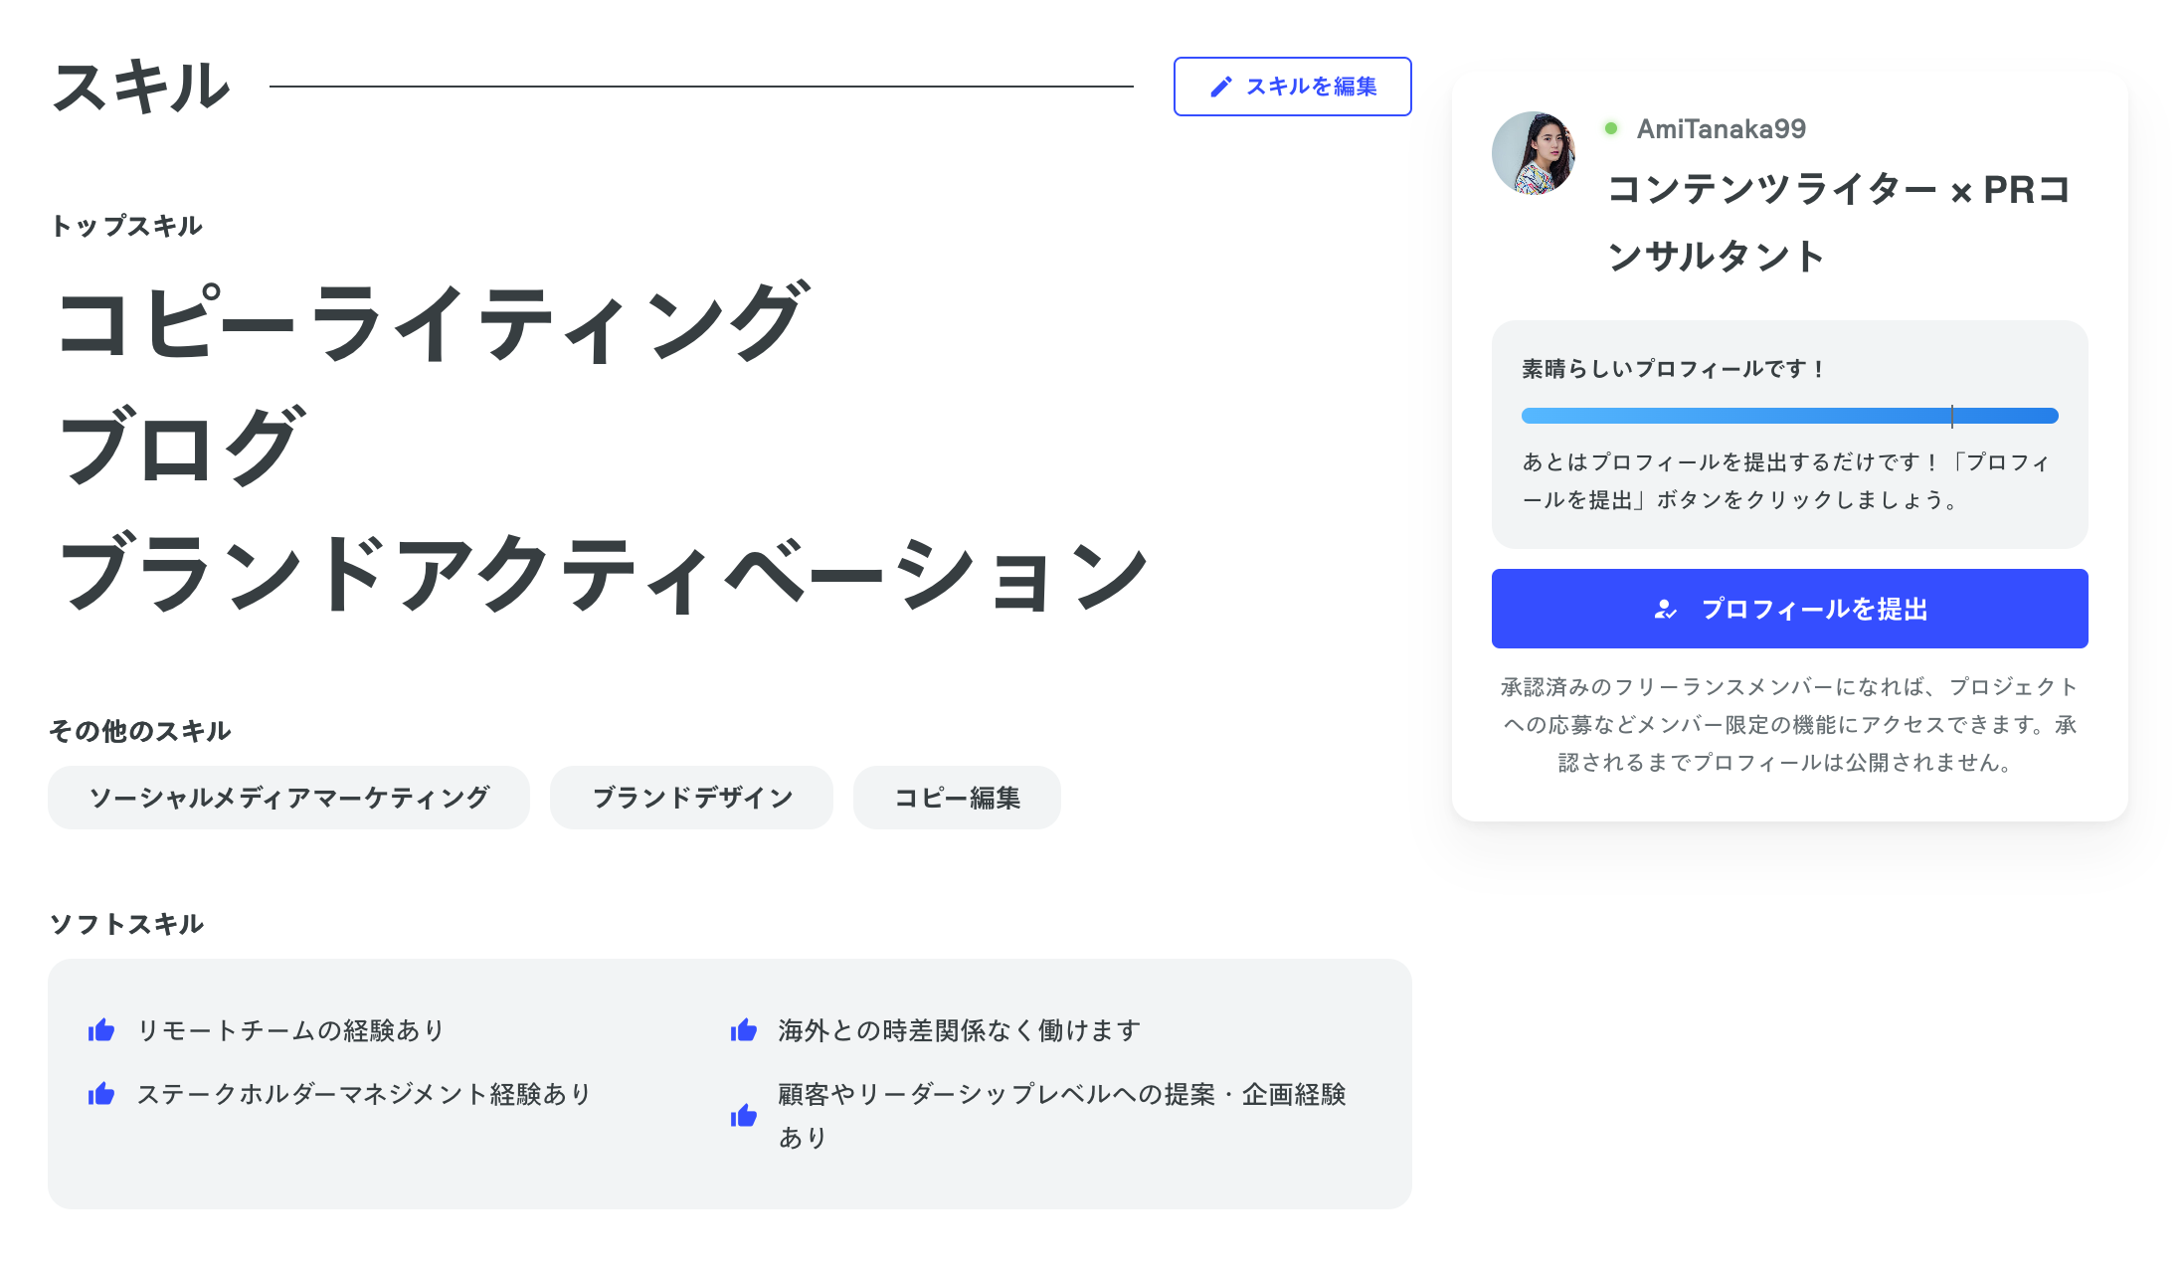Click the profile completion progress bar
This screenshot has height=1269, width=2184.
coord(1789,416)
